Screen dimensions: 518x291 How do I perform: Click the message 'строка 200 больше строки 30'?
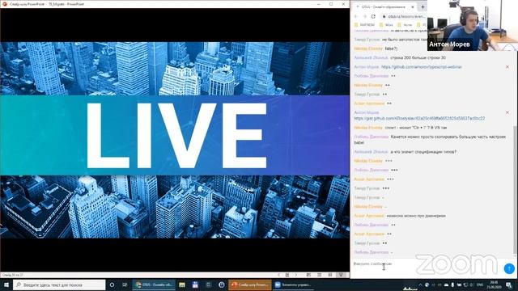click(418, 57)
